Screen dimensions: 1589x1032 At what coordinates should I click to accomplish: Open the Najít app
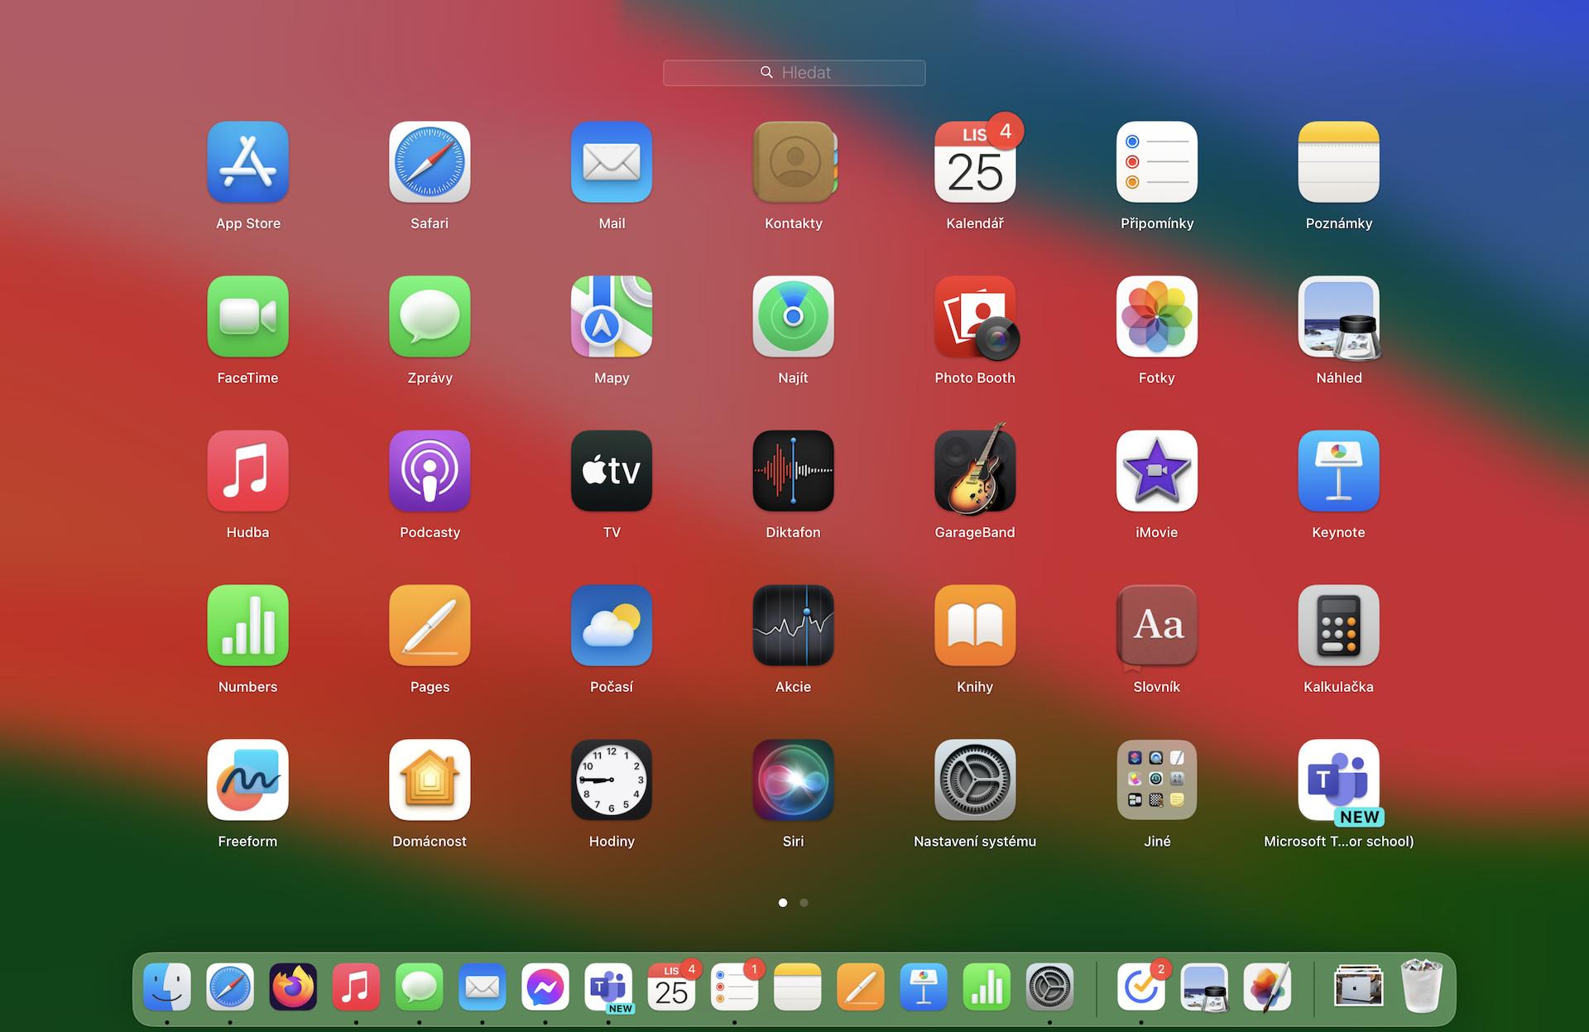(x=794, y=317)
